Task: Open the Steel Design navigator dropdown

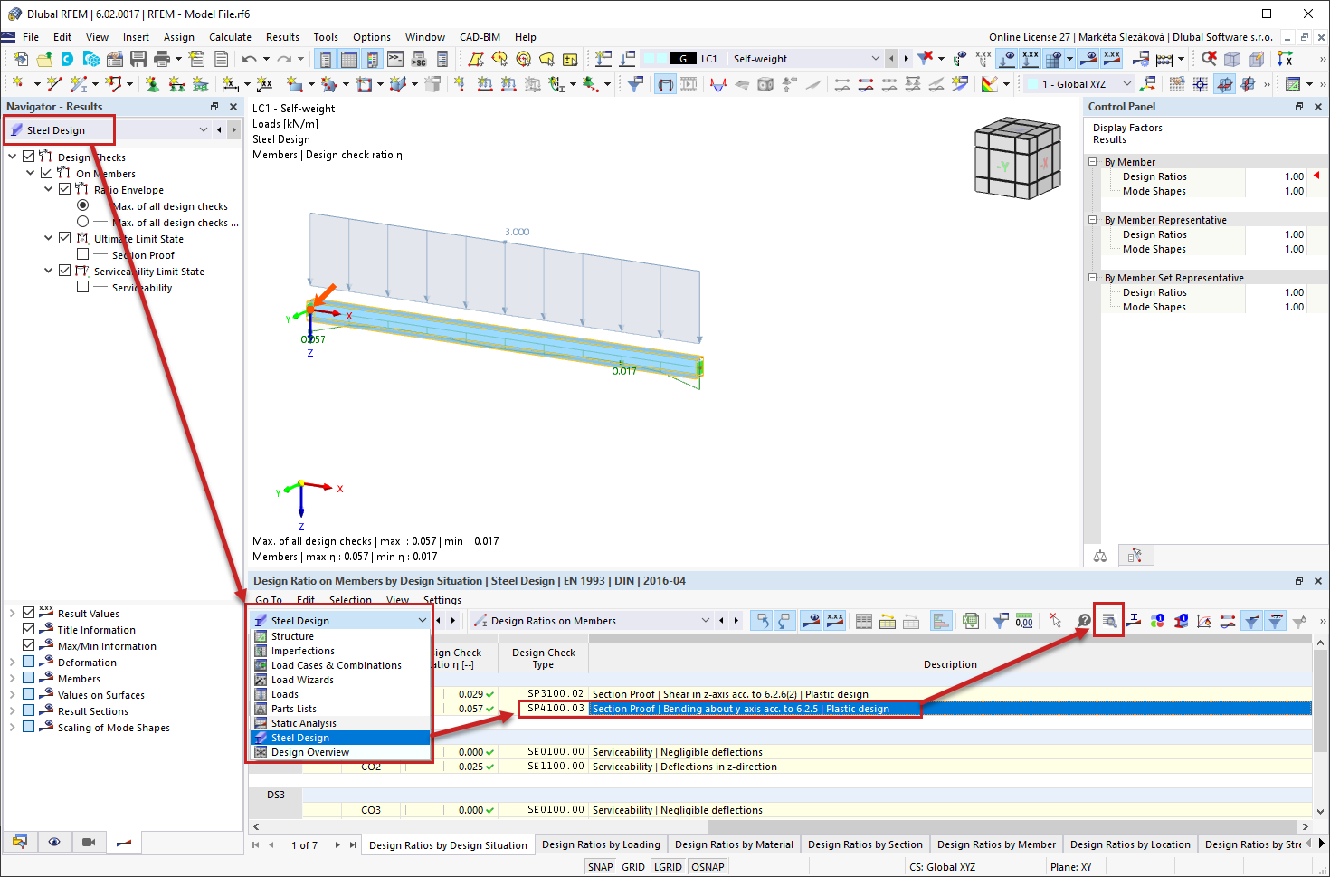Action: click(204, 130)
